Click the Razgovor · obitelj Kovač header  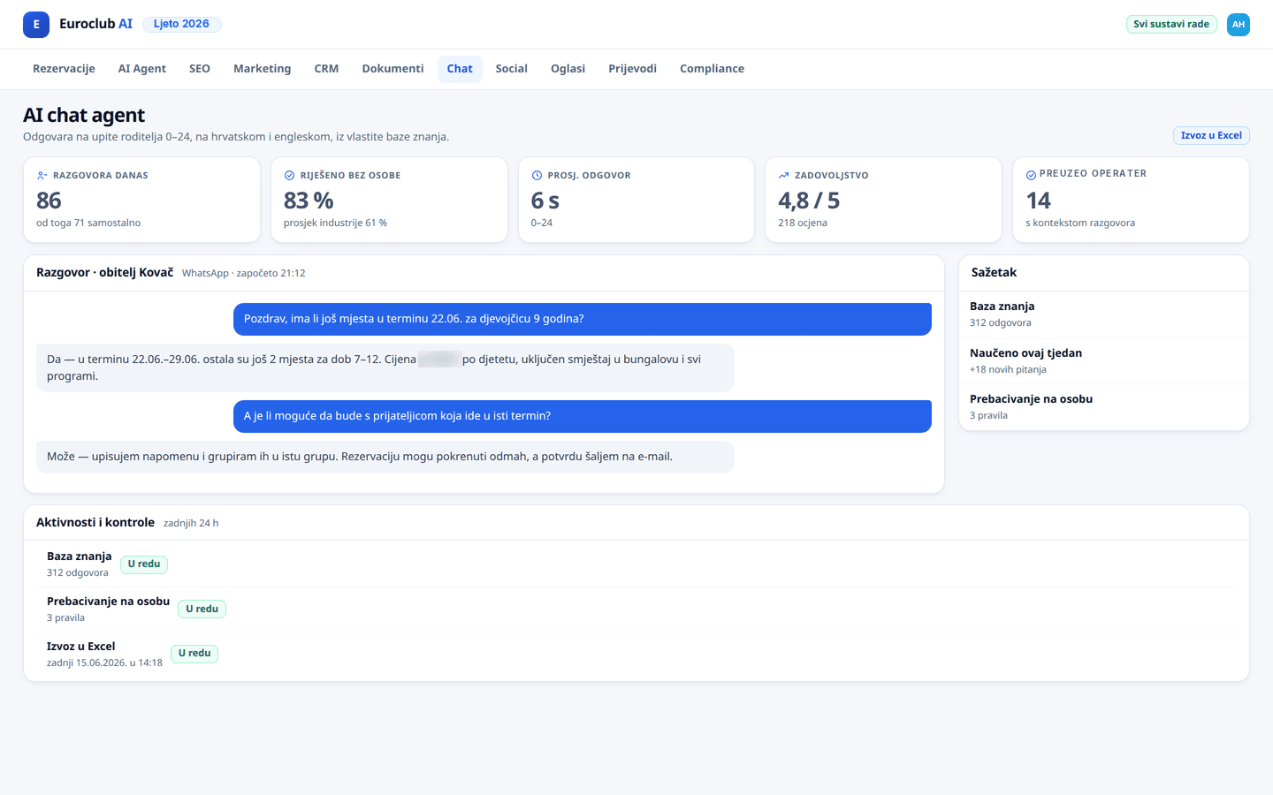[x=105, y=272]
